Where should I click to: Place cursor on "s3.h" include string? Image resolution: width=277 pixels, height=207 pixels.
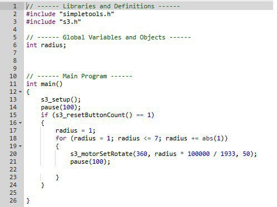coord(70,22)
